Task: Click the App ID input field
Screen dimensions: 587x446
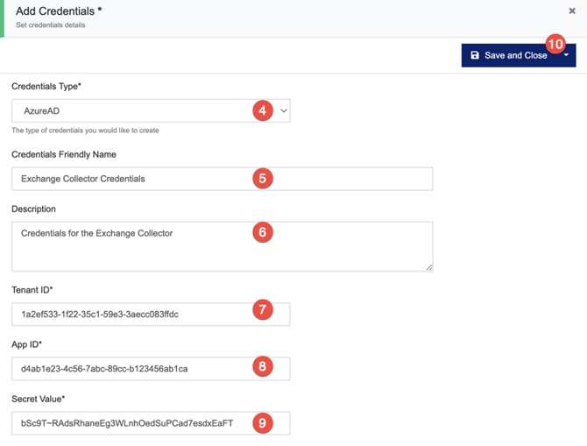Action: (x=151, y=369)
